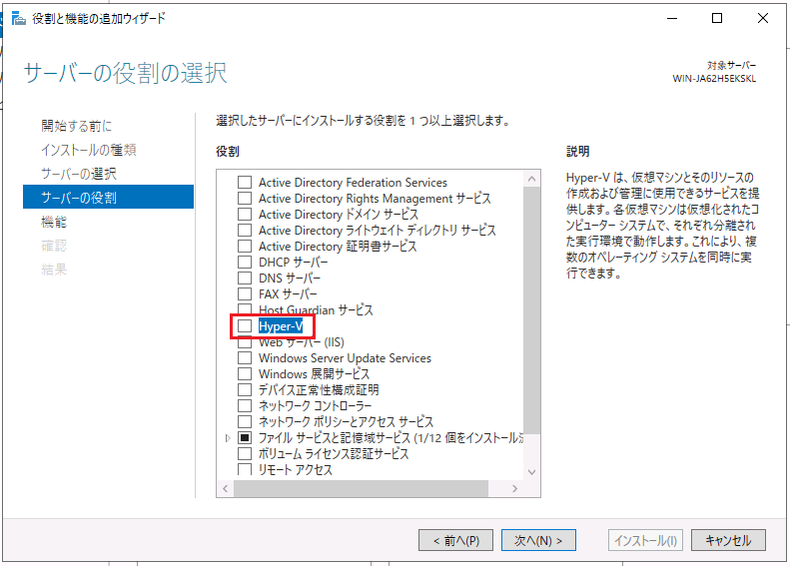Select リモート アクセス role label
This screenshot has width=790, height=566.
[296, 470]
